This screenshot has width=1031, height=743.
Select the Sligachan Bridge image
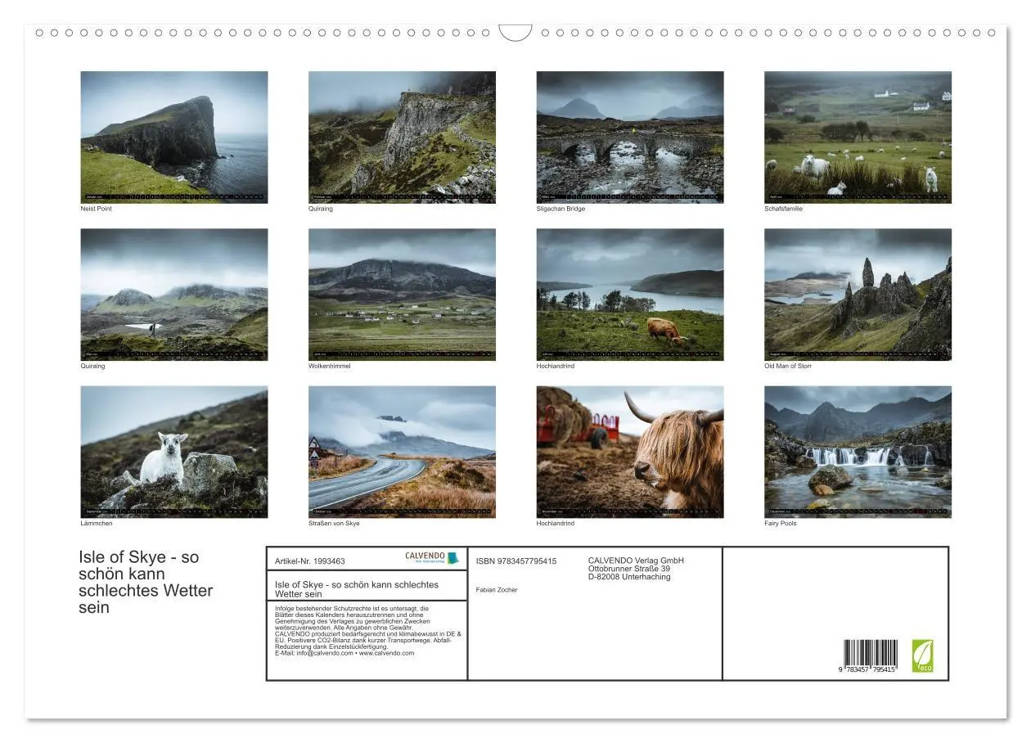(630, 135)
